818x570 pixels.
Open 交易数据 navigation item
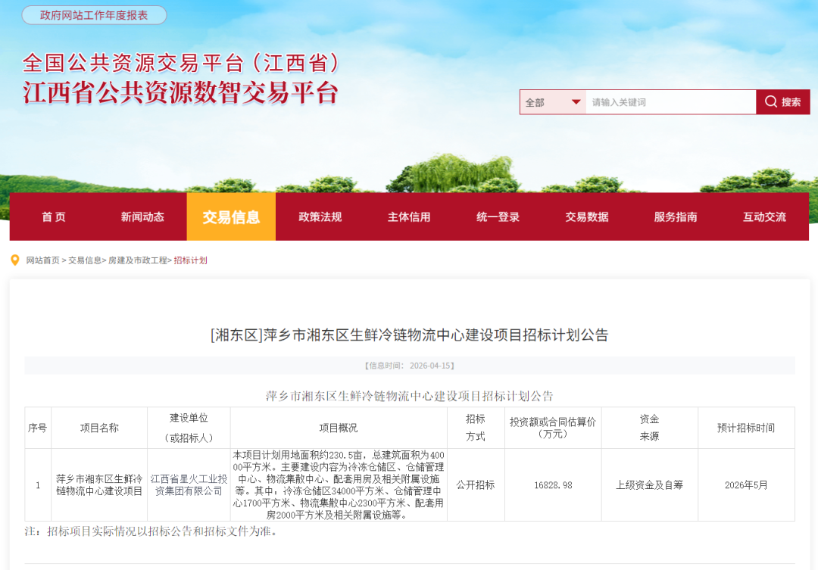click(x=587, y=217)
